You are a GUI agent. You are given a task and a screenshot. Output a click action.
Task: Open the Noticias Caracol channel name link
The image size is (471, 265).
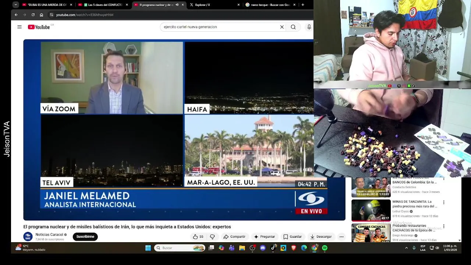tap(49, 234)
